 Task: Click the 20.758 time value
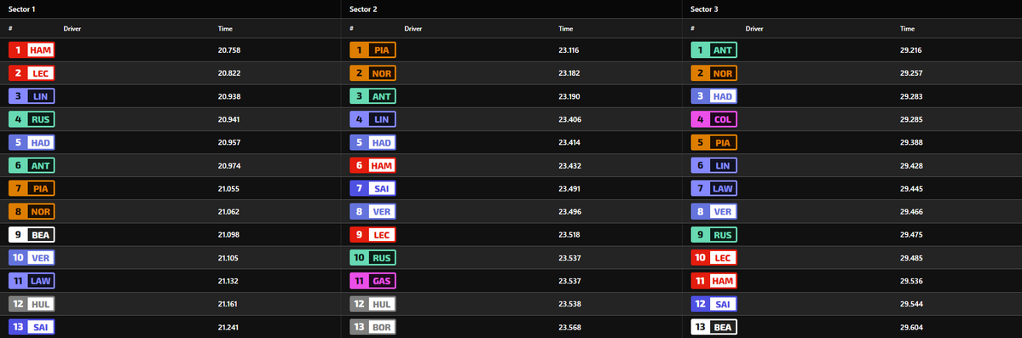[228, 50]
